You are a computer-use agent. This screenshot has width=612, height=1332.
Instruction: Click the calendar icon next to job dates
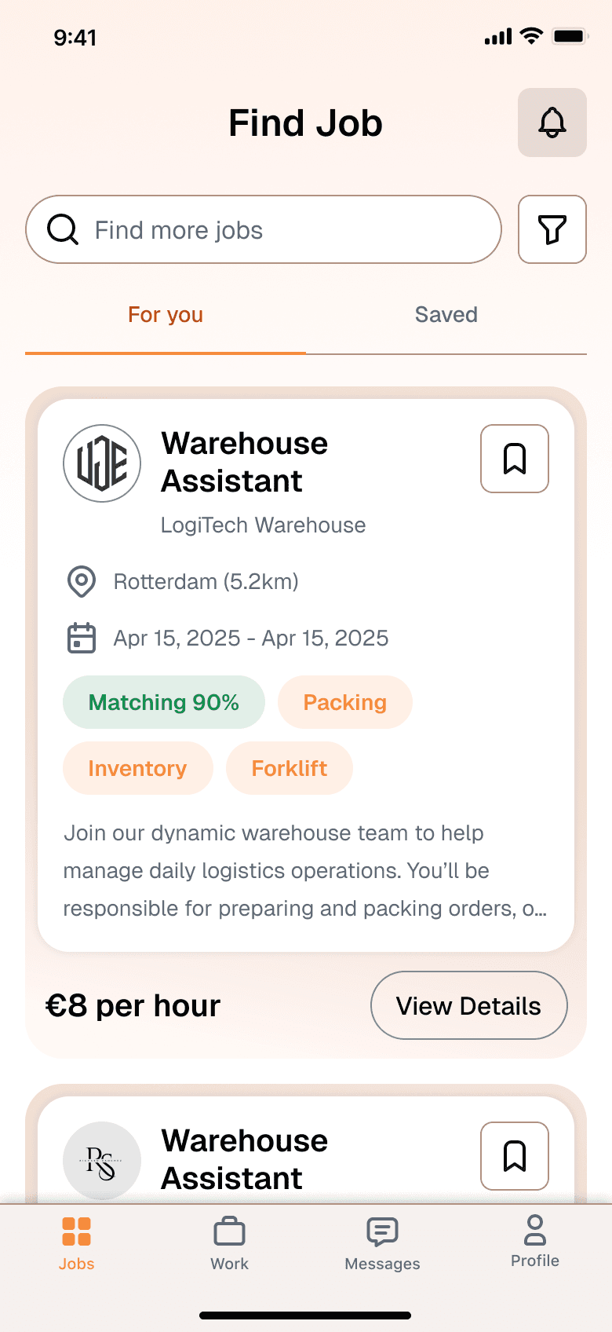80,638
